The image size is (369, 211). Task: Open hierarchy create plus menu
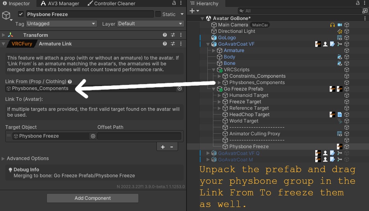194,11
